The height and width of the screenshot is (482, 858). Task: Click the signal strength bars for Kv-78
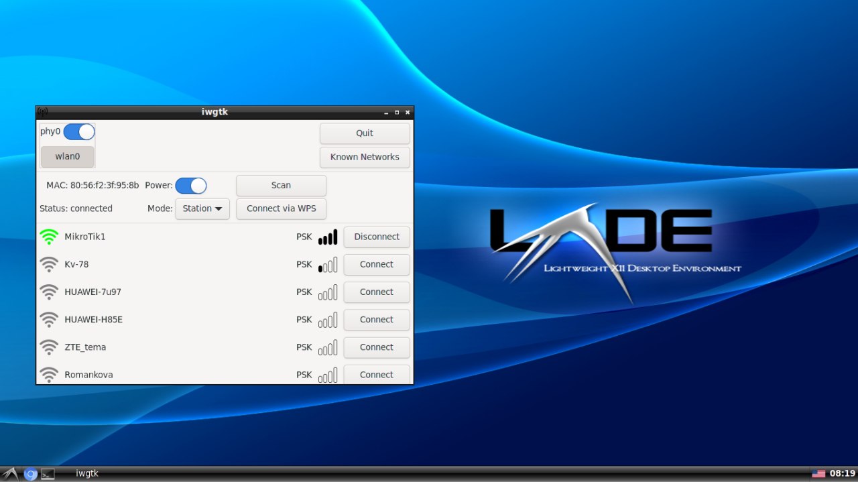pos(328,264)
